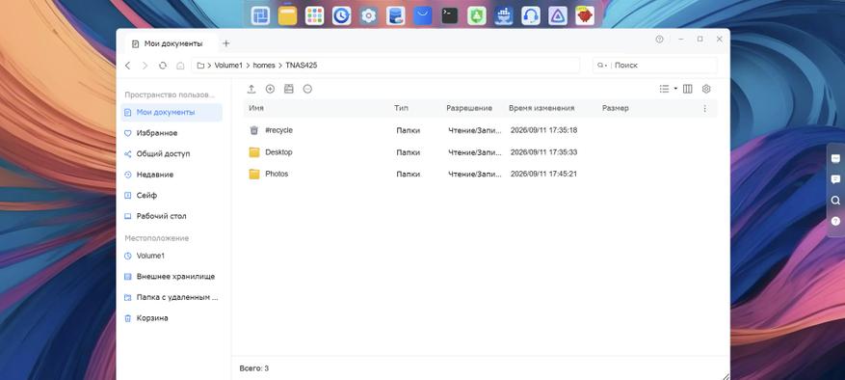Open the storage database dock icon

click(x=396, y=15)
